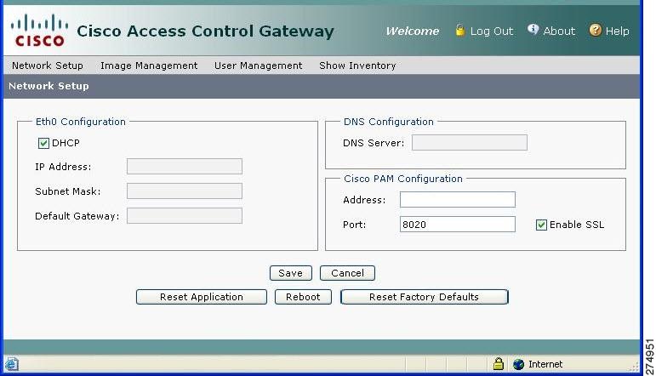Open the User Management menu

point(258,66)
